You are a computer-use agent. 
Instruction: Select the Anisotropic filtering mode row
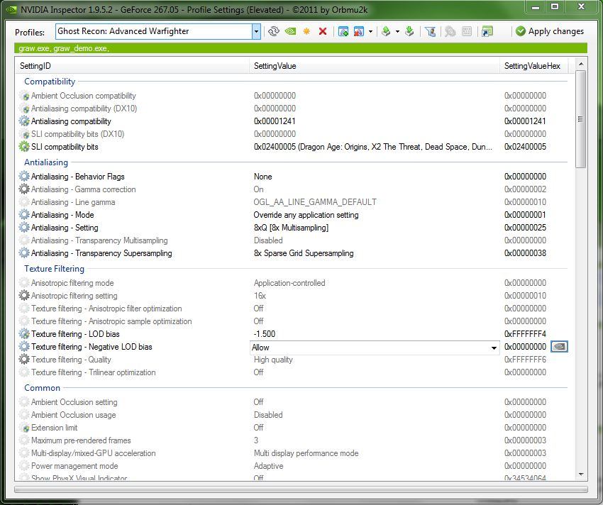[295, 283]
